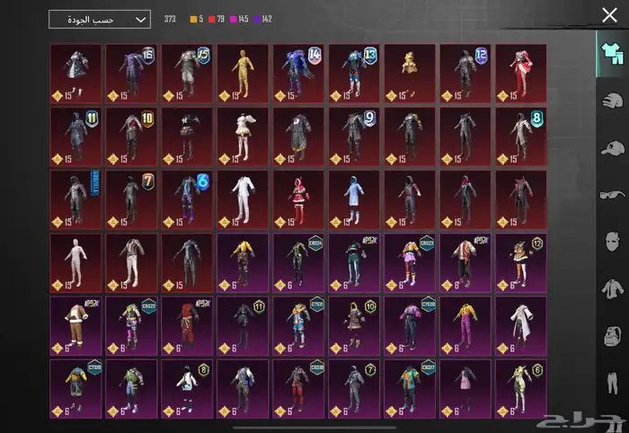Filter by the red rarity count 79
Image resolution: width=629 pixels, height=433 pixels.
tap(217, 19)
